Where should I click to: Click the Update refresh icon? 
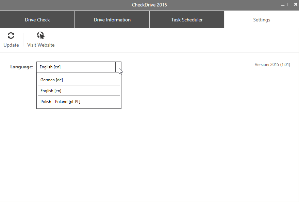(x=11, y=36)
